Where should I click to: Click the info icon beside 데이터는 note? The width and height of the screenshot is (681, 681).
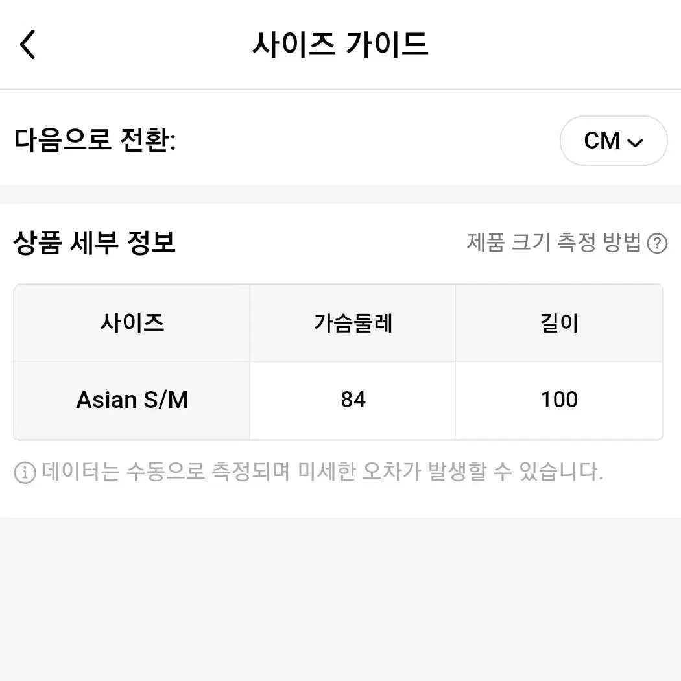[25, 472]
